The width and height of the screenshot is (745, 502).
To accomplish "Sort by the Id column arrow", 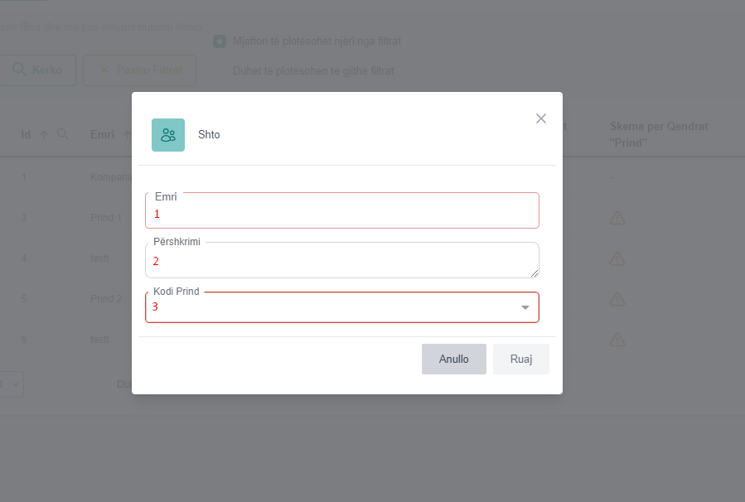I will 45,134.
